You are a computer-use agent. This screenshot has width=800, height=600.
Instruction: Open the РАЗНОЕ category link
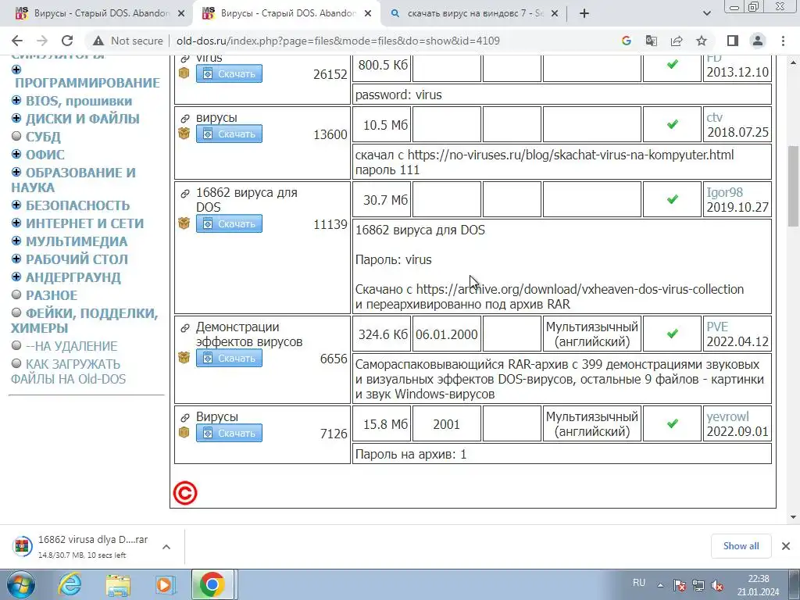pos(52,295)
